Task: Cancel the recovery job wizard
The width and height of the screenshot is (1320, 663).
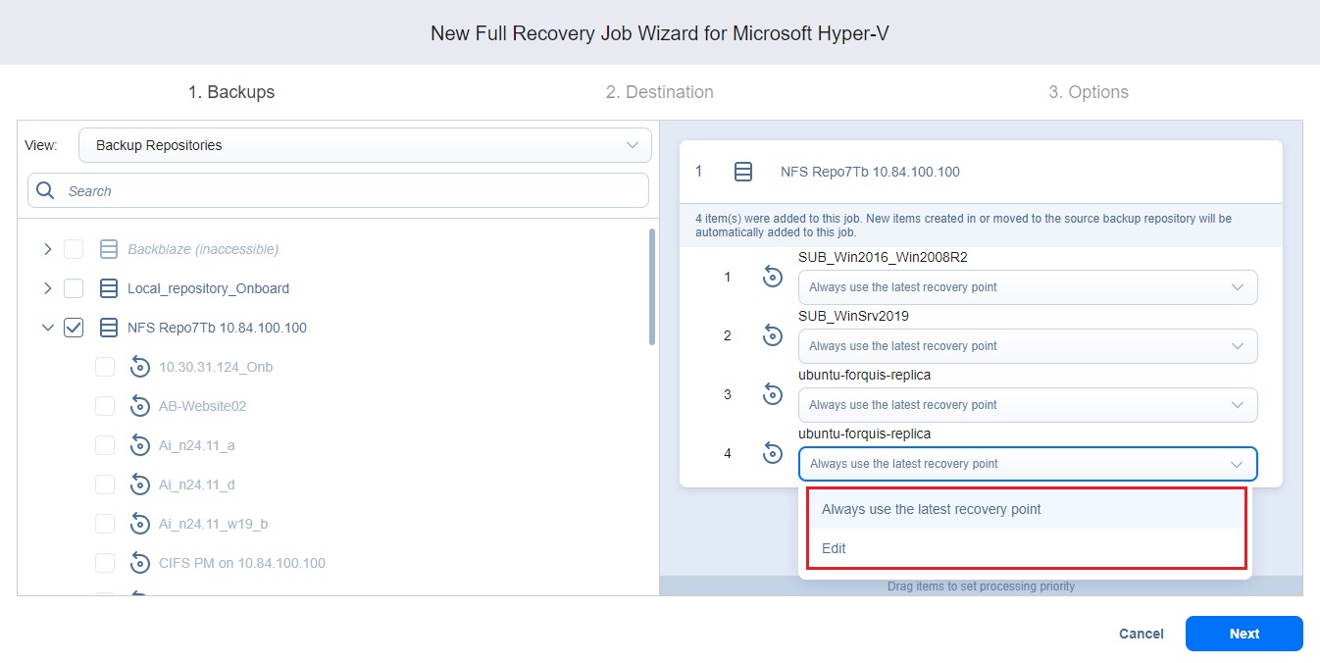Action: 1141,634
